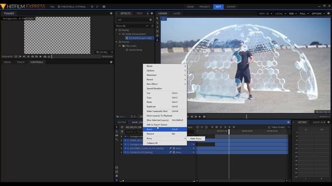Open the Blend submenu in context menu

[165, 66]
